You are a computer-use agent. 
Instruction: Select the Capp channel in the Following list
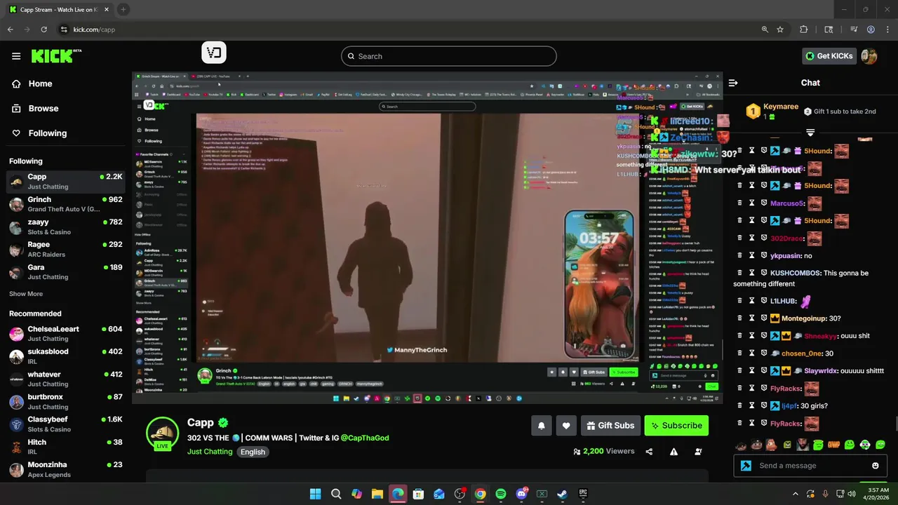click(65, 181)
